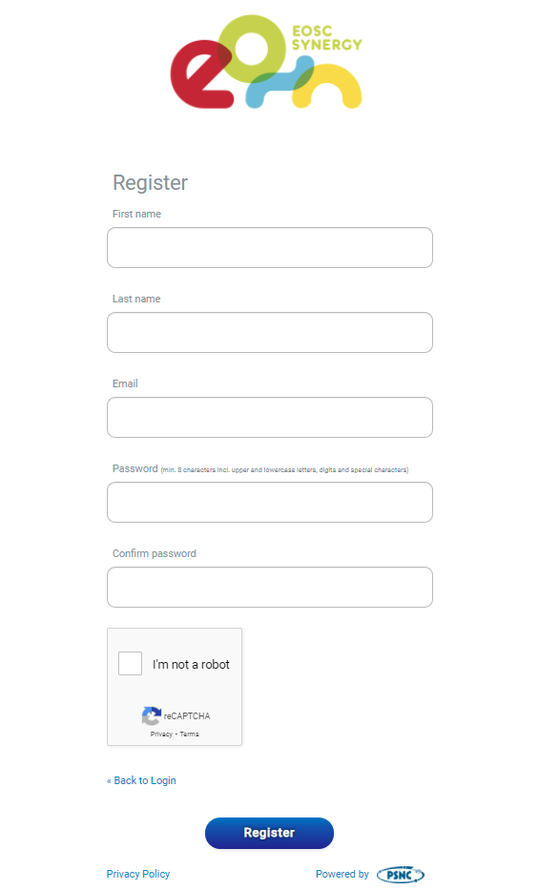Screen dimensions: 539x890
Task: Focus the Last name input field
Action: [x=270, y=333]
